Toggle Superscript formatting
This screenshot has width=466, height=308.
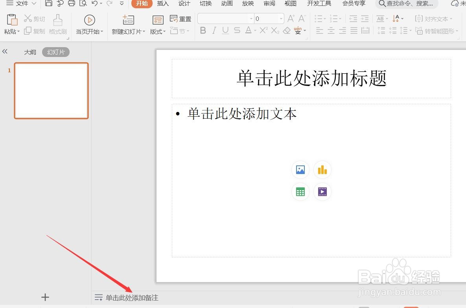pos(263,30)
